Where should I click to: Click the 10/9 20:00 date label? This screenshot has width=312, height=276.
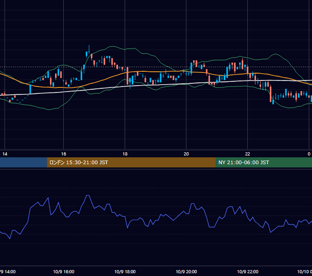point(186,271)
